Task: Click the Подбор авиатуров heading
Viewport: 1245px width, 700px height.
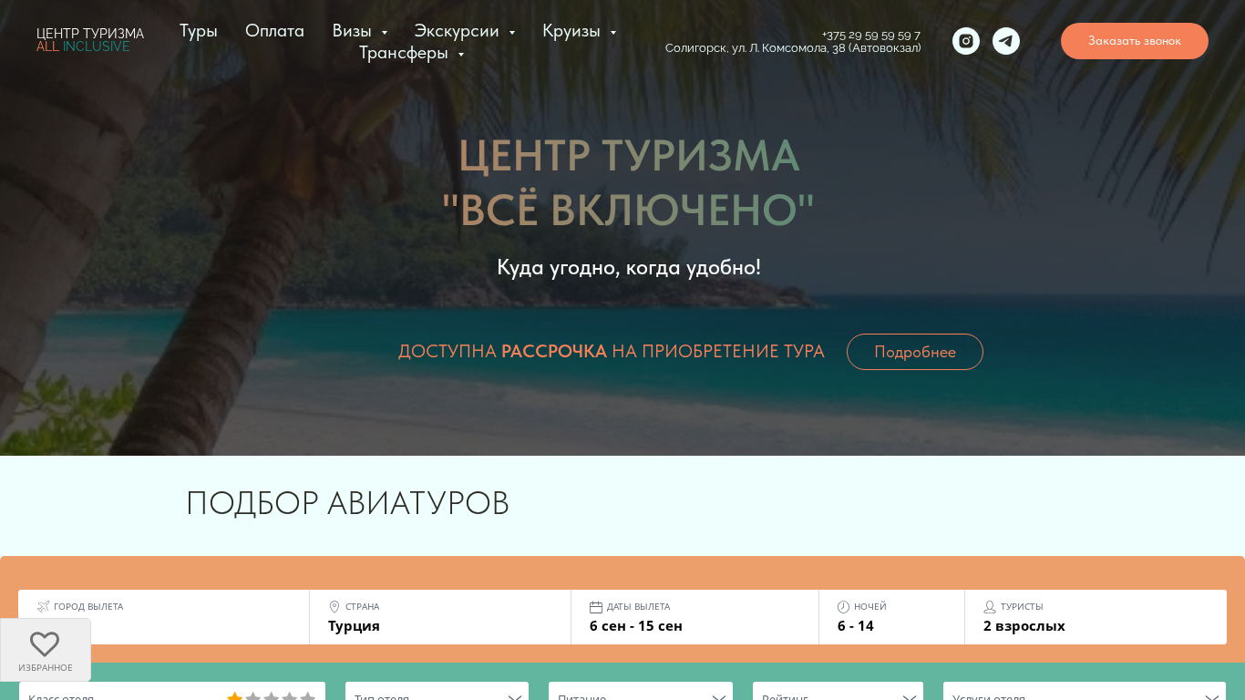Action: (347, 503)
